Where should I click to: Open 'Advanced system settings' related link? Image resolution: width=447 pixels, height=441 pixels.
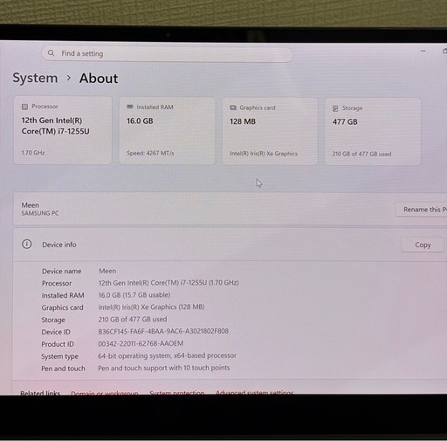pyautogui.click(x=254, y=392)
